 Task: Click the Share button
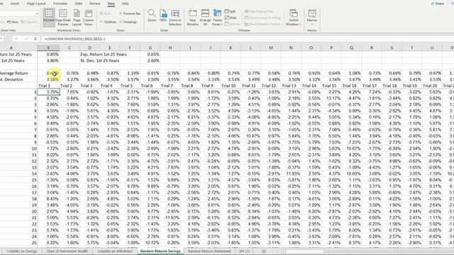[x=438, y=4]
